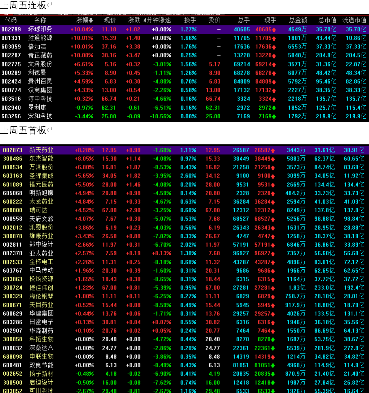This screenshot has height=393, width=369.
Task: Click the 总市值 column header
Action: coord(328,20)
